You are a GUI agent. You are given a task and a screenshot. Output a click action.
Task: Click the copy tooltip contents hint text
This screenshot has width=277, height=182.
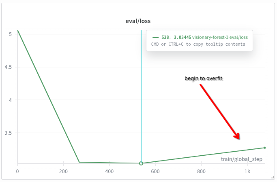coord(198,44)
